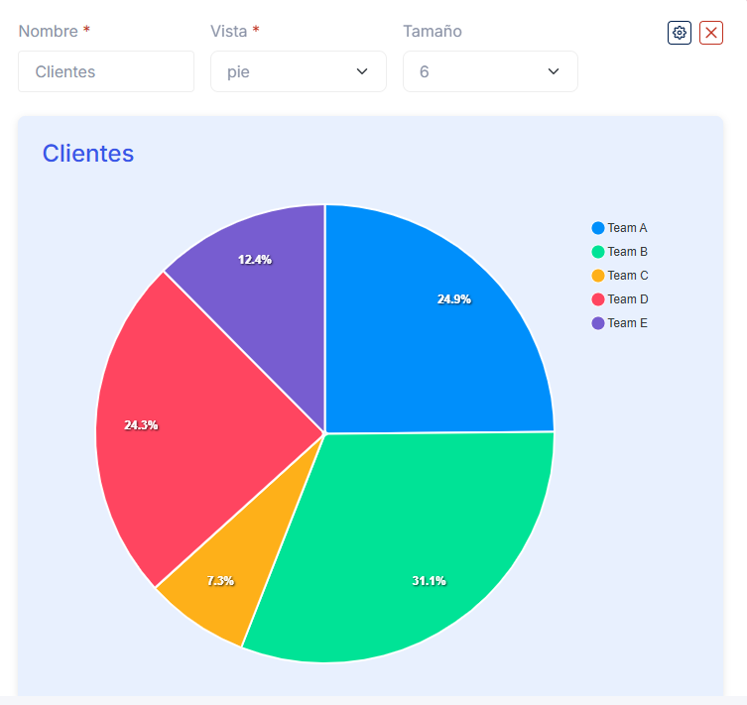The width and height of the screenshot is (747, 705).
Task: Hide Team D via legend label
Action: [627, 299]
